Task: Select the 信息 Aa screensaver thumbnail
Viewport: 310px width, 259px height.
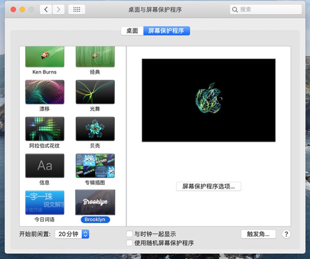Action: click(45, 166)
